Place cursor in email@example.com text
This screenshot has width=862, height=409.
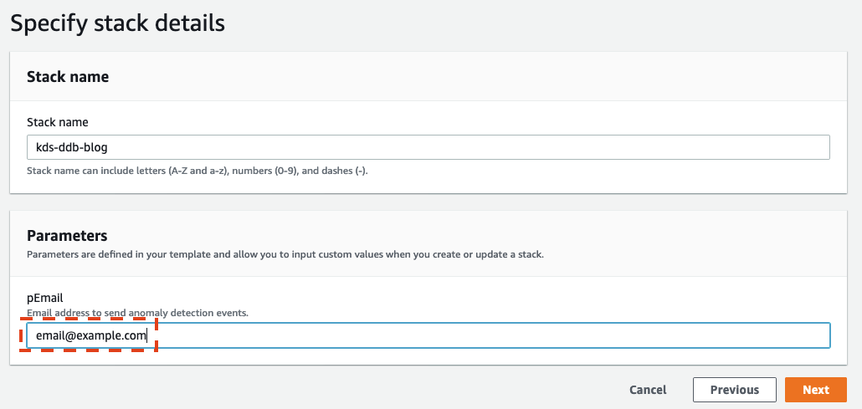coord(90,335)
